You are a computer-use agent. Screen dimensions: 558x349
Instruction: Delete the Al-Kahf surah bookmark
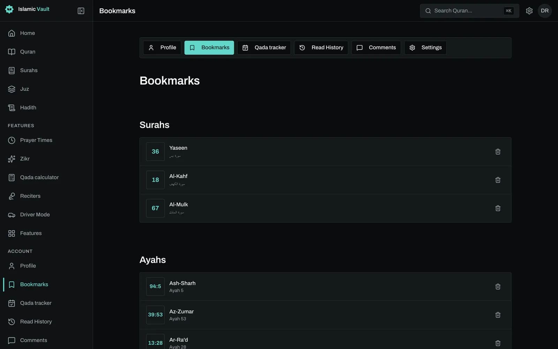498,180
